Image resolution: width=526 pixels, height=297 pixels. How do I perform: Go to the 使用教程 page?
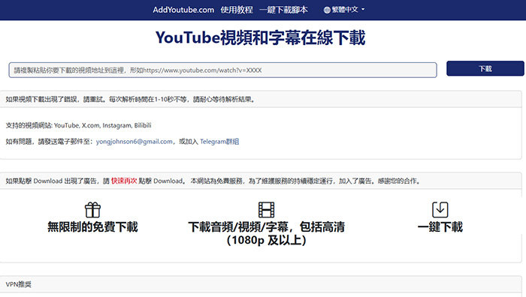pyautogui.click(x=237, y=10)
